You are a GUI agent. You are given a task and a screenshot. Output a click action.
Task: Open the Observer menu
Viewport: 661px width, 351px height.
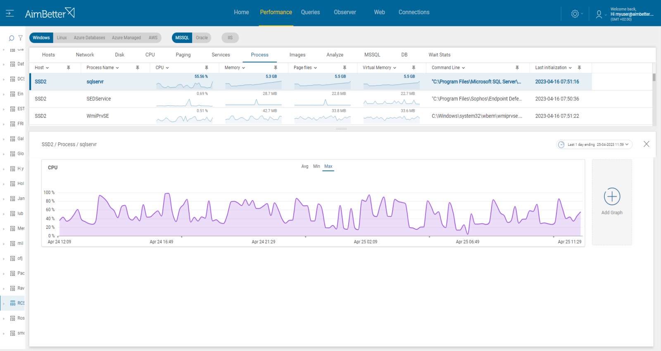tap(345, 12)
